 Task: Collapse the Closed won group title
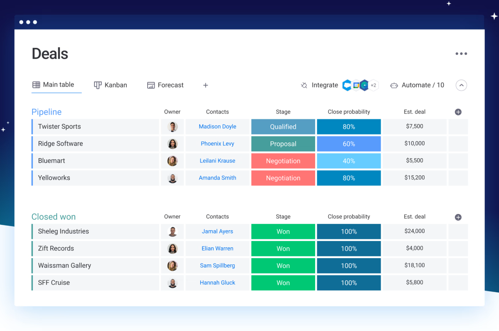54,217
